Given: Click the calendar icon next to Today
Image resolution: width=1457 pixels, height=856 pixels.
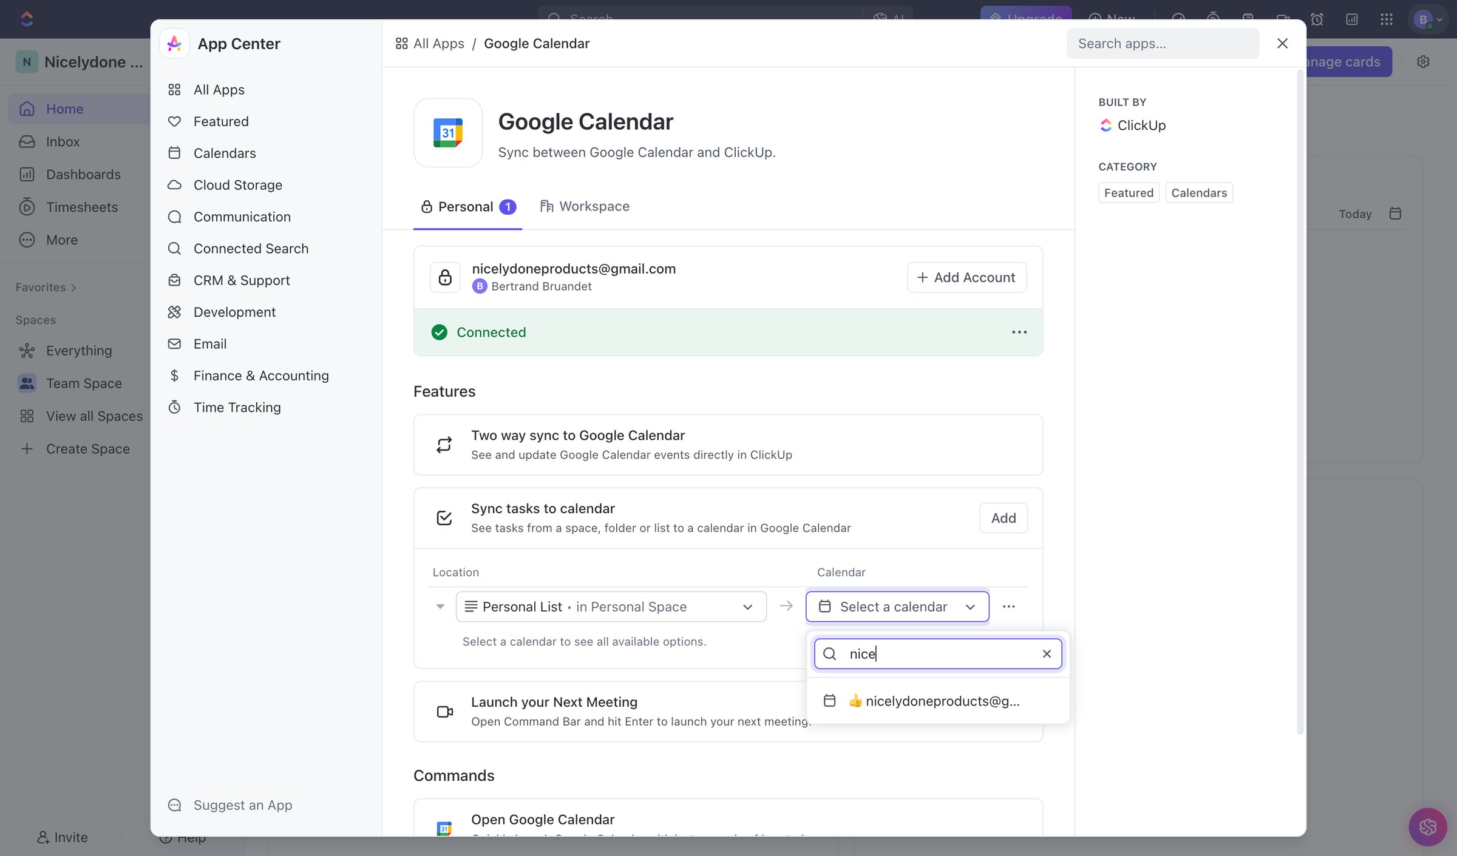Looking at the screenshot, I should 1395,214.
